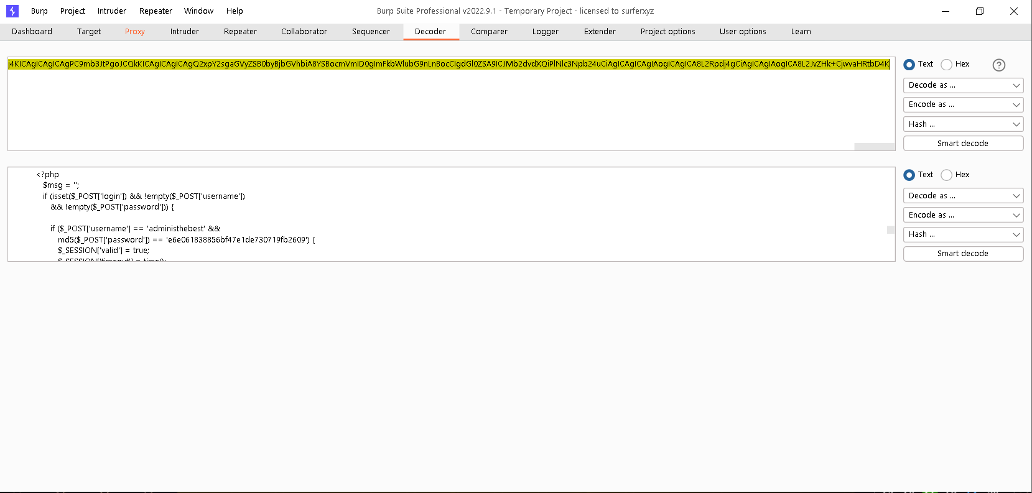Image resolution: width=1032 pixels, height=493 pixels.
Task: Click inside the highlighted base64 input text
Action: [449, 64]
